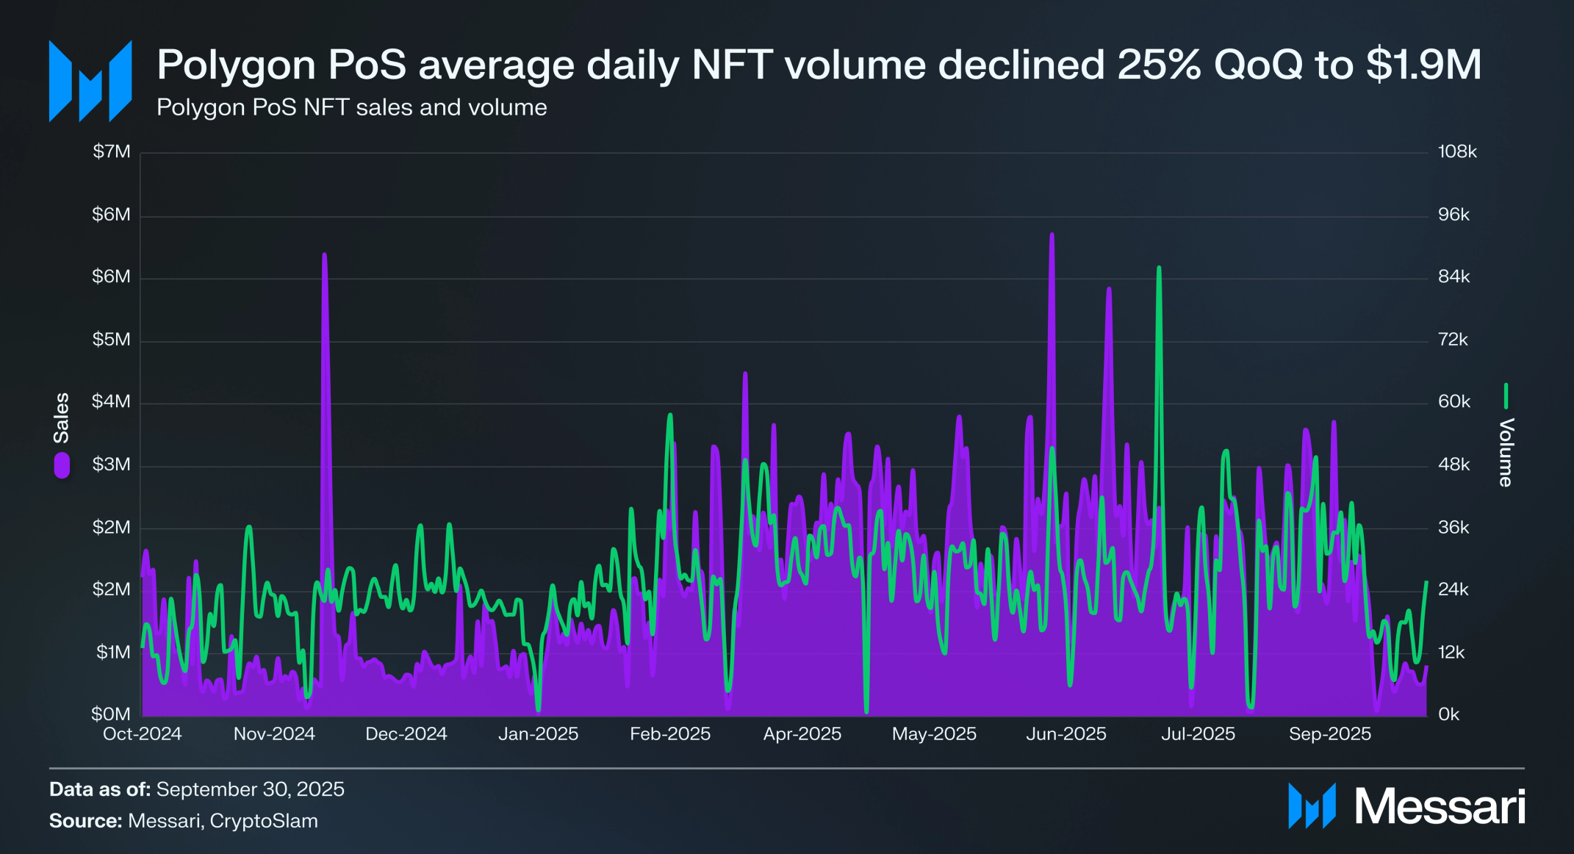Click the Nov-2024 x-axis label
This screenshot has height=854, width=1574.
coord(274,733)
